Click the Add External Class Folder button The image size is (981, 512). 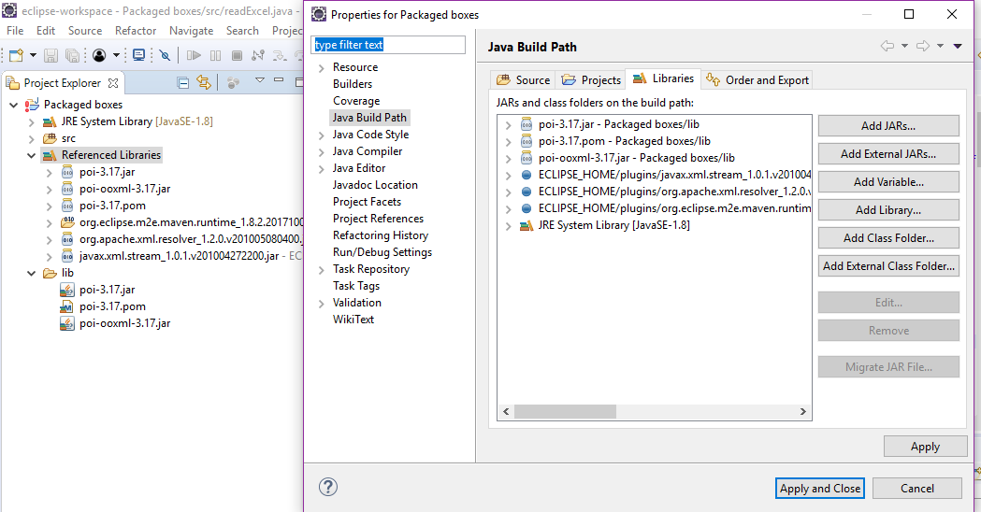(x=888, y=265)
